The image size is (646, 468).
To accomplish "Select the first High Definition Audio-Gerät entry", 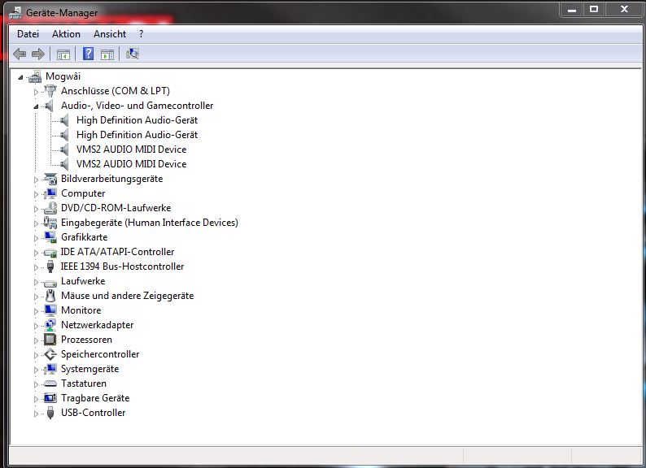I will tap(137, 120).
